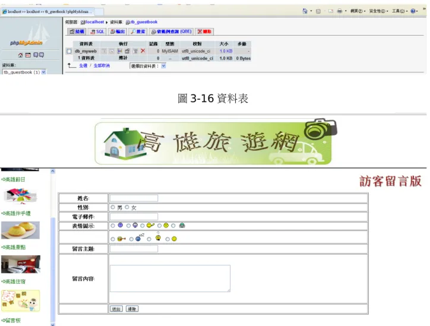Viewport: 430px width, 326px height.
Task: Click the hotel room thumbnail image
Action: pyautogui.click(x=21, y=264)
